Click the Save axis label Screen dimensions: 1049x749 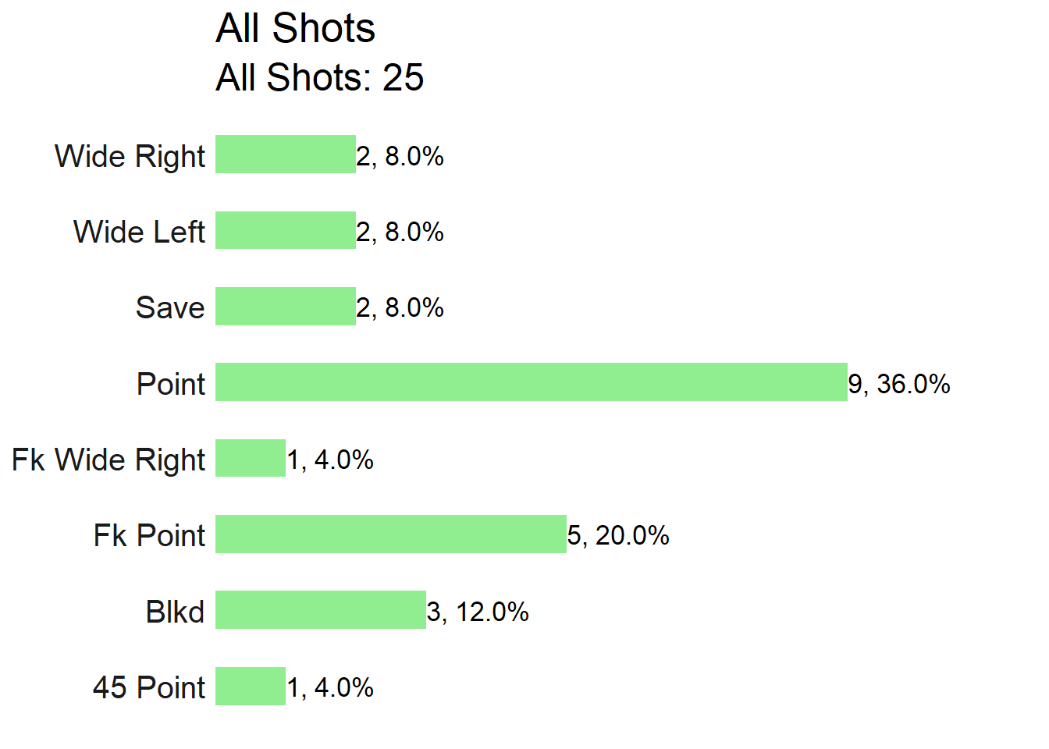coord(170,307)
